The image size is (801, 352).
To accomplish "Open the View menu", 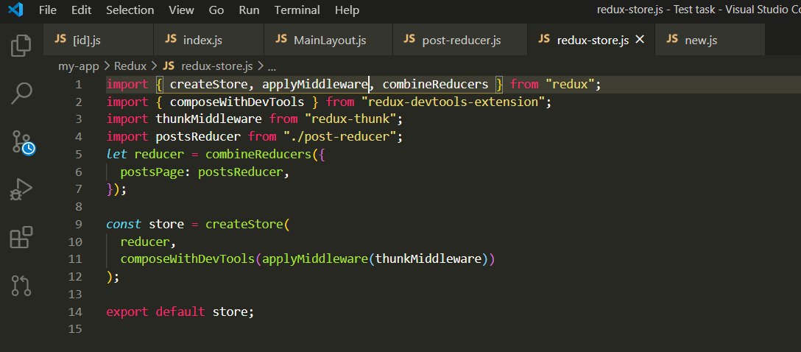I will 181,10.
